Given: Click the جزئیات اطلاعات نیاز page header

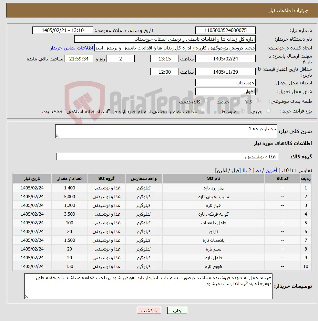Looking at the screenshot, I should [288, 10].
